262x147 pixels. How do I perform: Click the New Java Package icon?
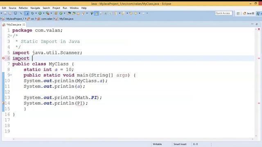click(x=56, y=13)
